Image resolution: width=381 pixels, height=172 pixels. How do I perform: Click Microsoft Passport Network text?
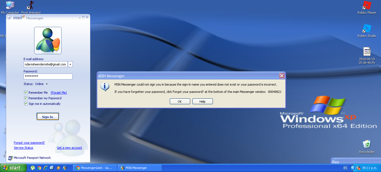(x=32, y=158)
